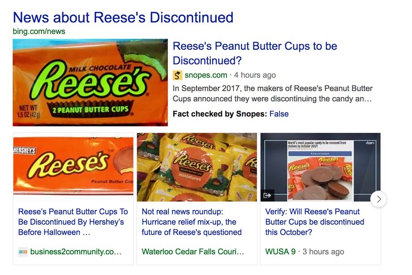The width and height of the screenshot is (412, 275).
Task: Visit the WUSA 9 source link
Action: click(280, 252)
